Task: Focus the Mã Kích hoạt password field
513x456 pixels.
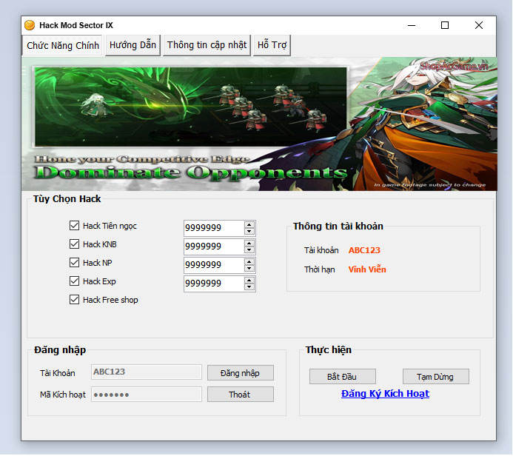Action: coord(147,395)
